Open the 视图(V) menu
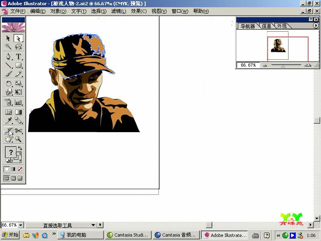Screen dimensions: 321x241 coord(159,11)
